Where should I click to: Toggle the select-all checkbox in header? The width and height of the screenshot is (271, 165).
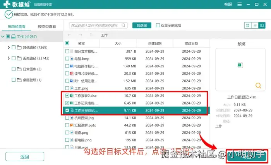67,43
